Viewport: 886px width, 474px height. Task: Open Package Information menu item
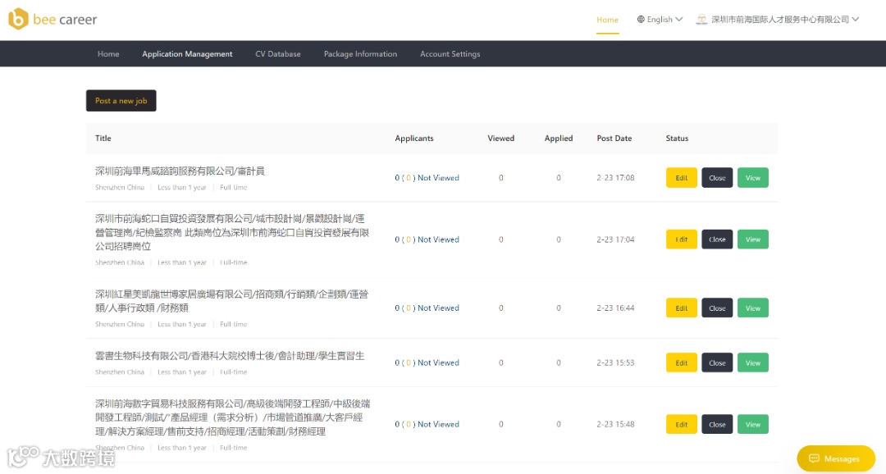click(x=360, y=53)
